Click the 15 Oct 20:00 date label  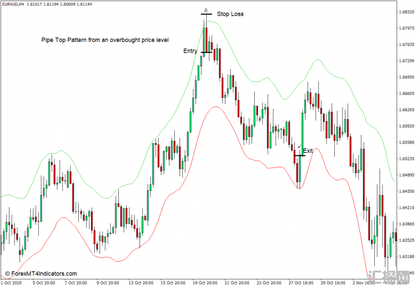[173, 283]
